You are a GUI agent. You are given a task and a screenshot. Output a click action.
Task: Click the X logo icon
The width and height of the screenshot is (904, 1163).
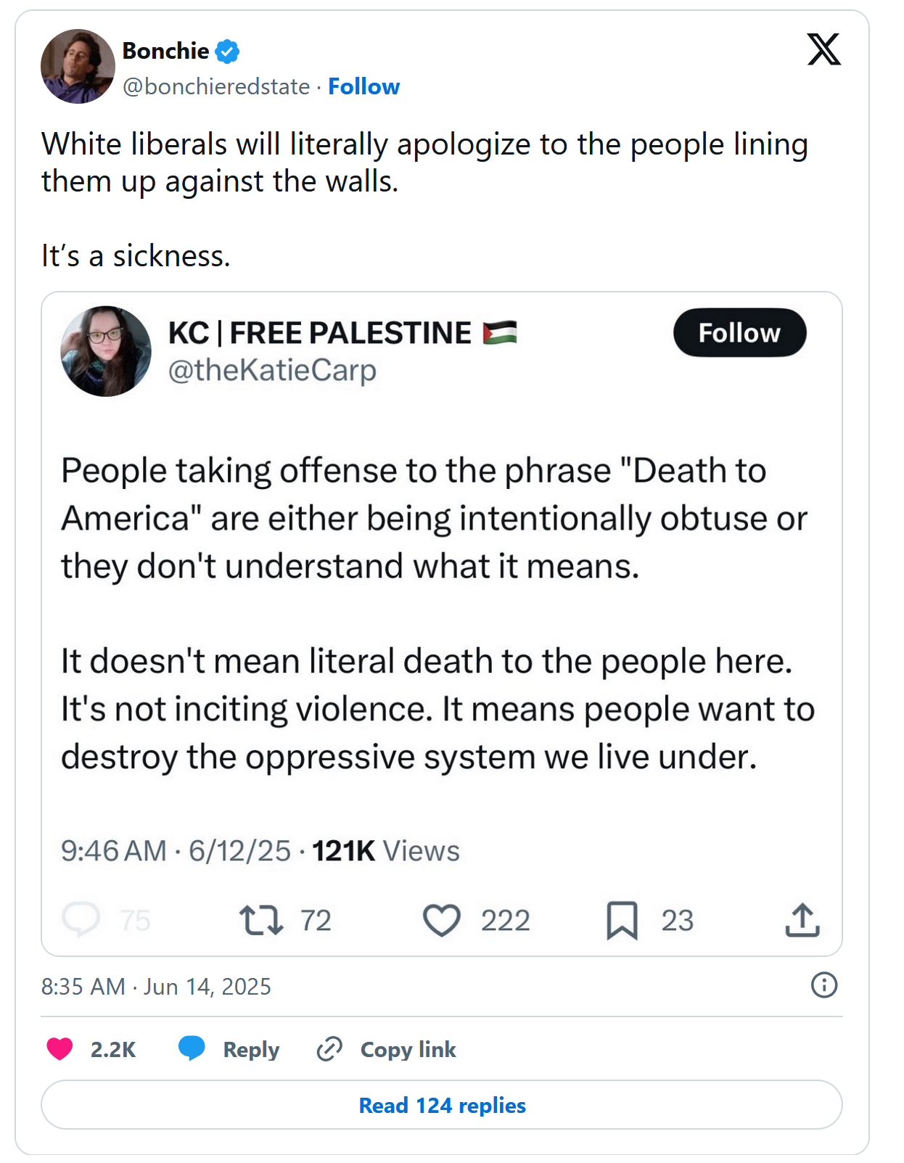[823, 49]
